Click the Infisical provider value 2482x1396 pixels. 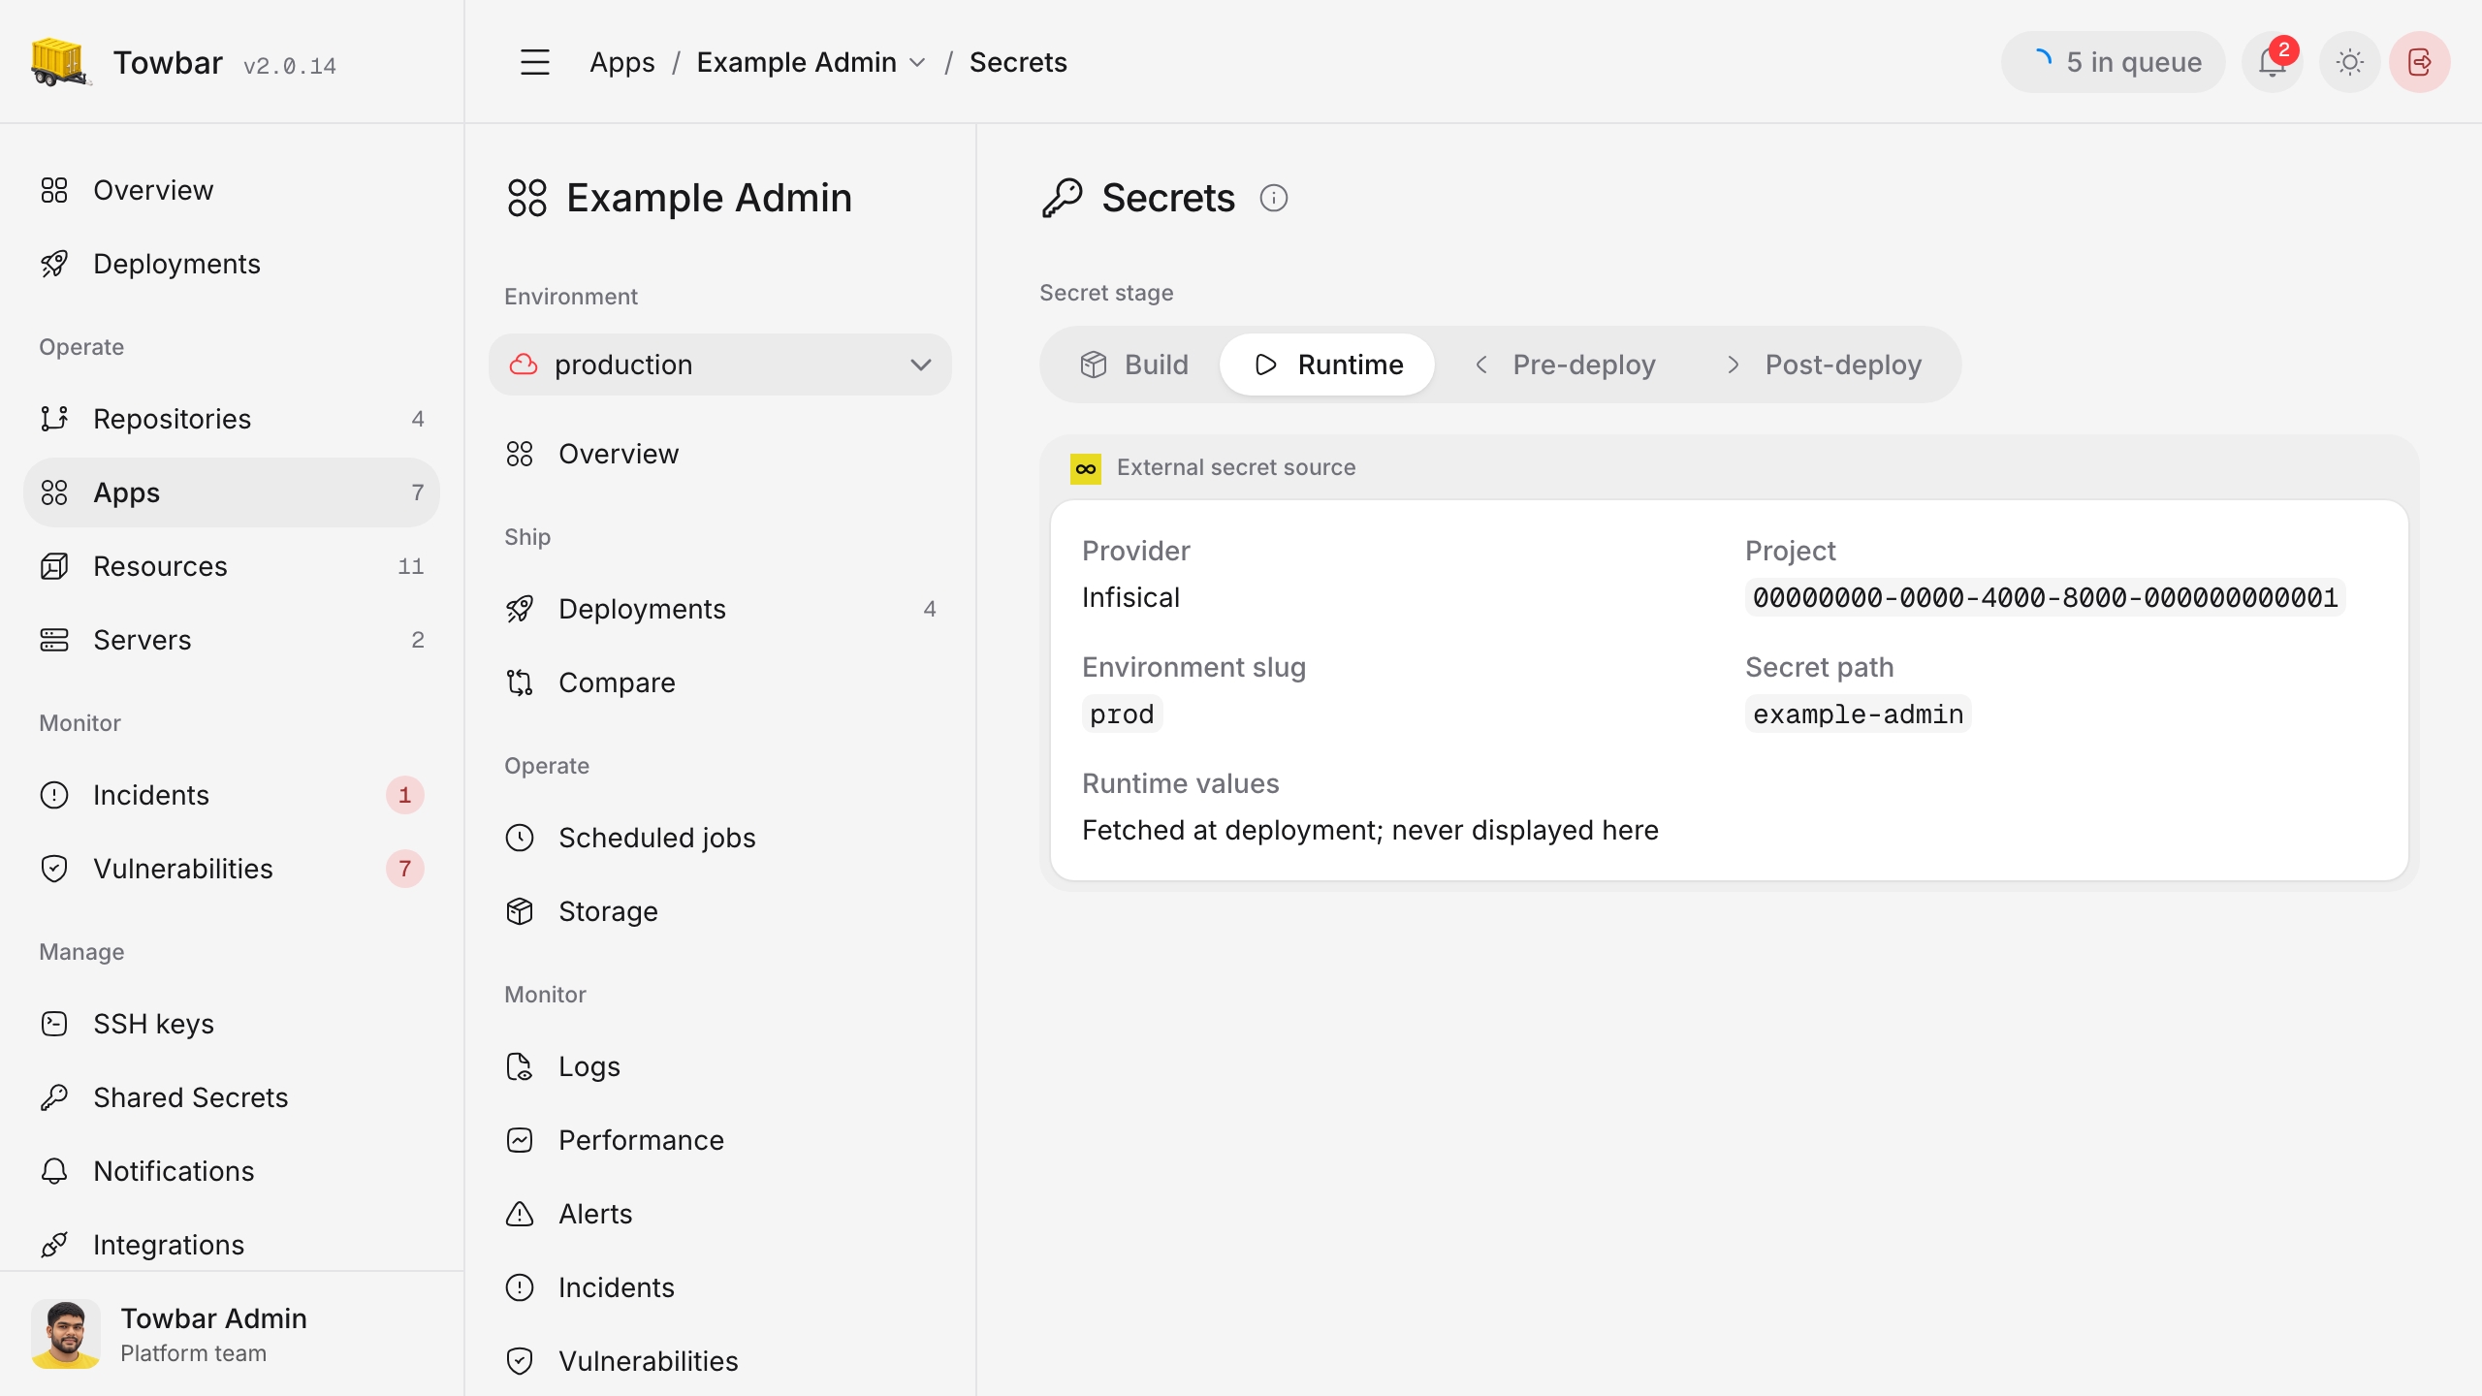(x=1130, y=597)
